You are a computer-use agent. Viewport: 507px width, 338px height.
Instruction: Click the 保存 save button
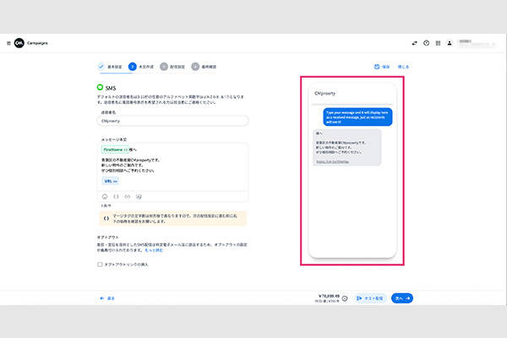(x=382, y=66)
